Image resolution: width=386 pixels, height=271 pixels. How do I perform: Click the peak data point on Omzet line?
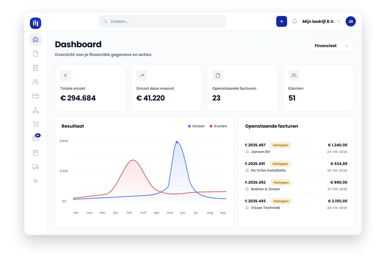[177, 142]
